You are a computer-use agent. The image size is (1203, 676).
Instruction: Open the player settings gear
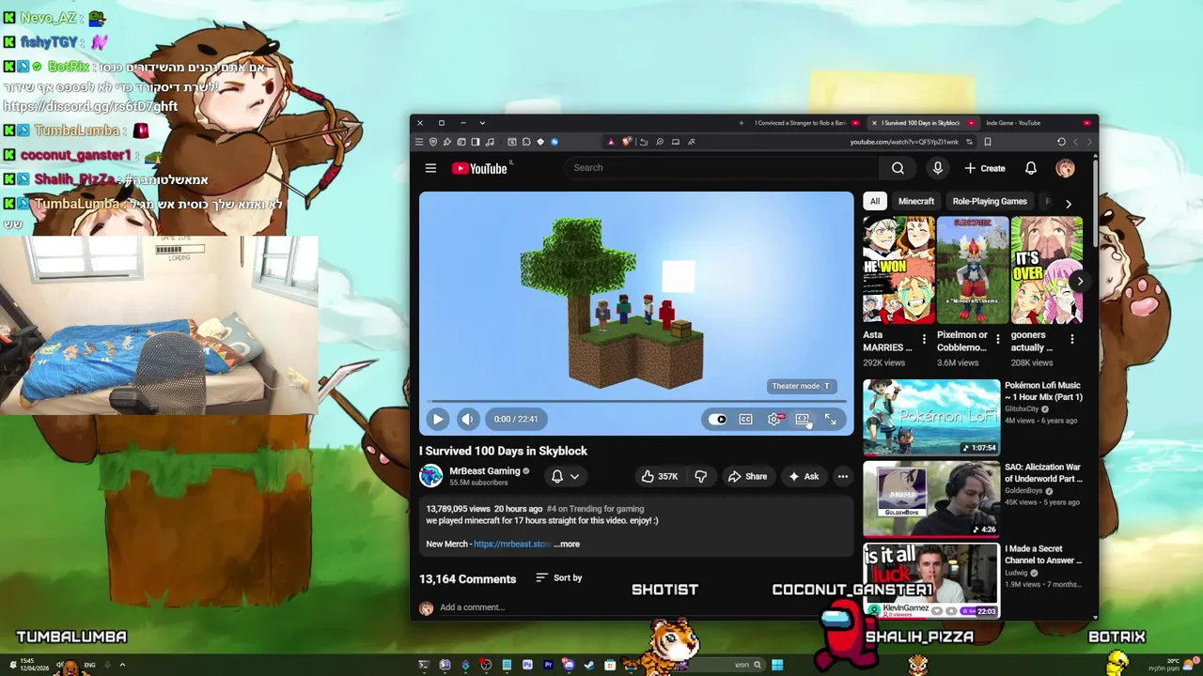774,420
